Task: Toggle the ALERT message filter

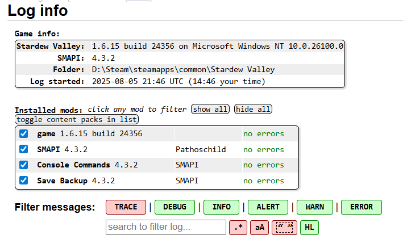Action: click(268, 207)
